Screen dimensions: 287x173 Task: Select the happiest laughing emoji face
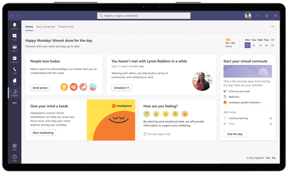(147, 114)
